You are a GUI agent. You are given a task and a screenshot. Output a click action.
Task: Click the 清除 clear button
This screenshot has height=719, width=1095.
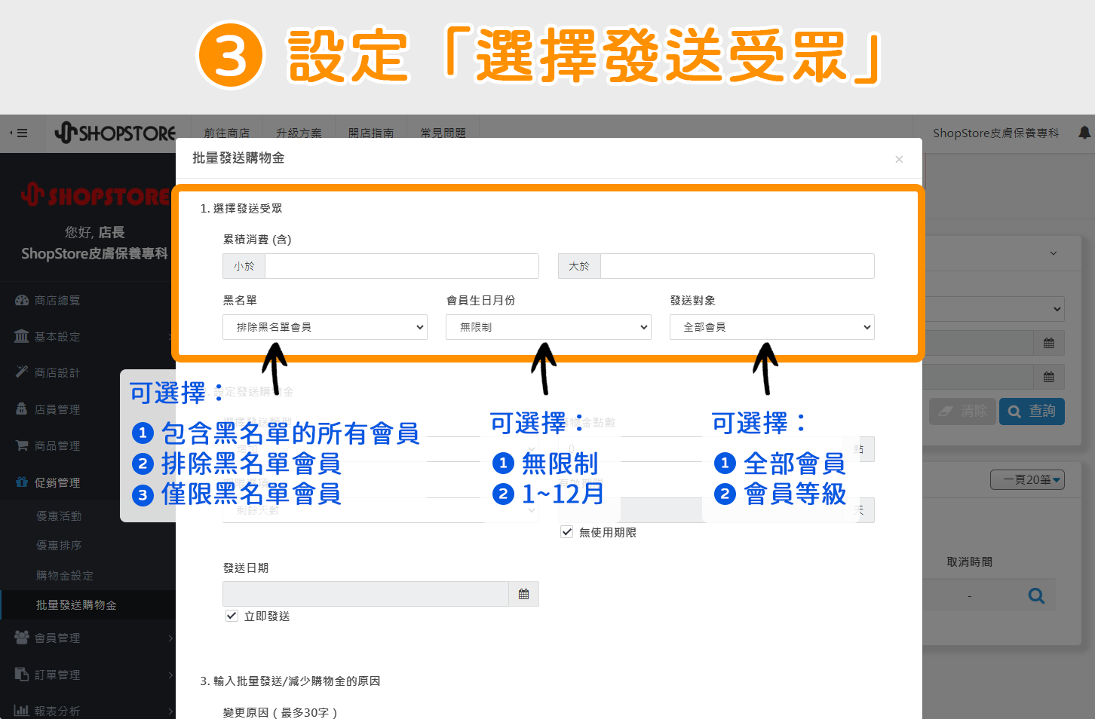point(962,412)
